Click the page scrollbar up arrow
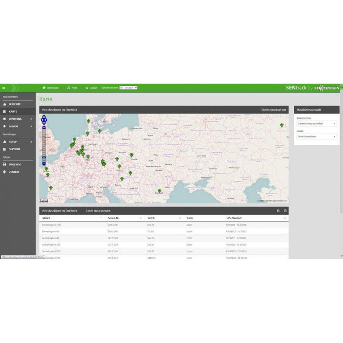The image size is (343, 343). (342, 87)
